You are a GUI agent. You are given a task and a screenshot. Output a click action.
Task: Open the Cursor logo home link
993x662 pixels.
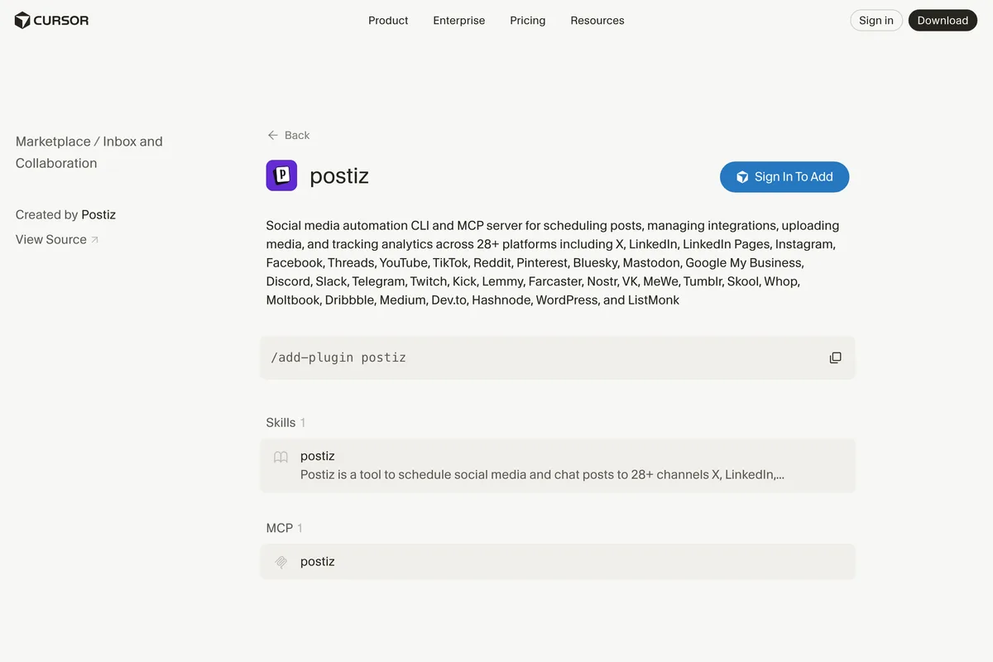(51, 21)
